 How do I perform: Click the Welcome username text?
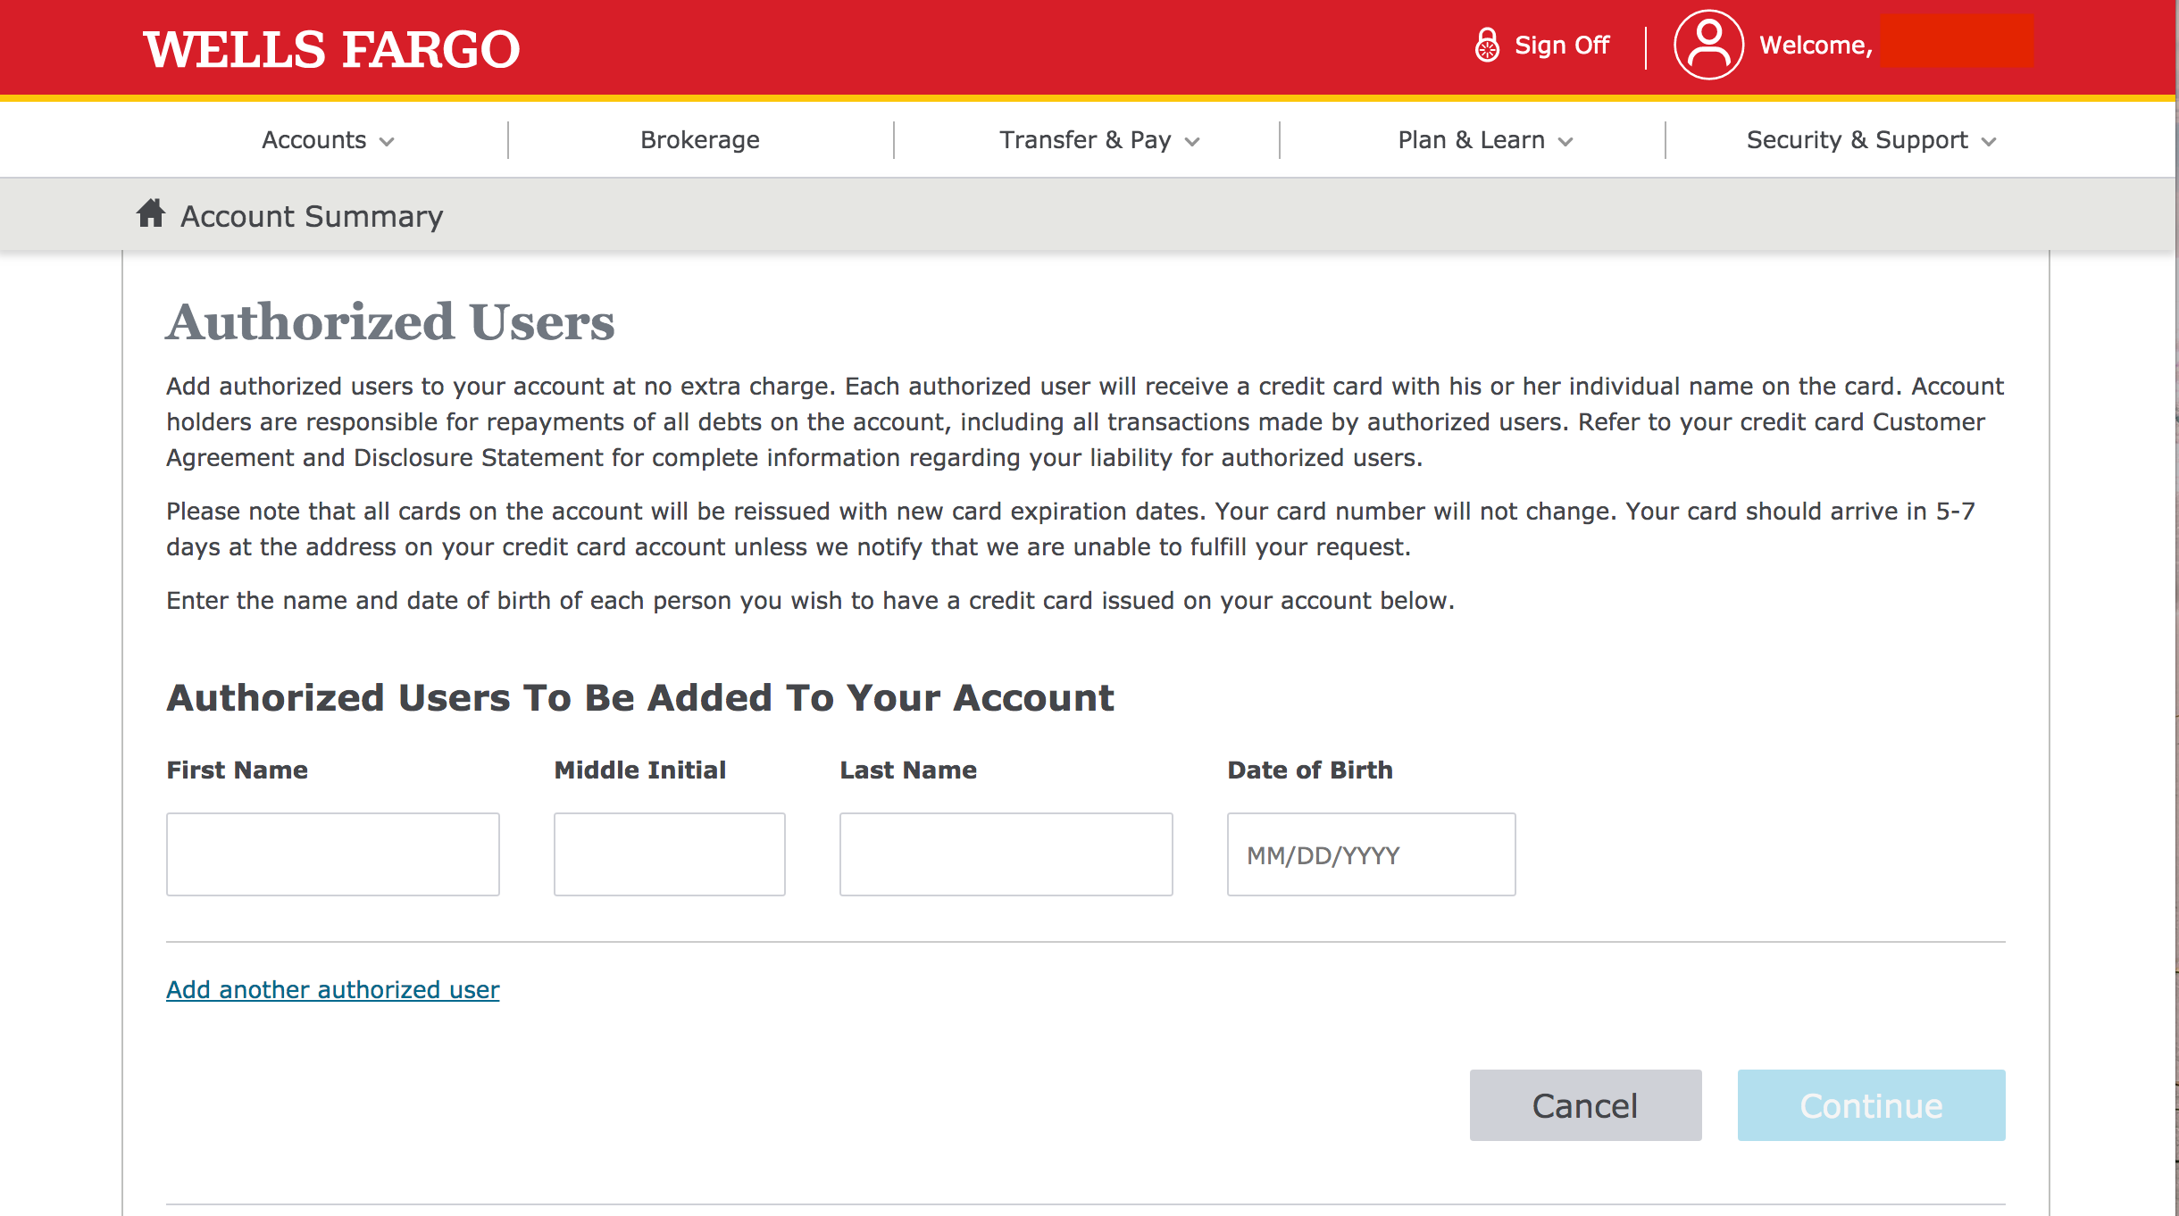click(1816, 46)
